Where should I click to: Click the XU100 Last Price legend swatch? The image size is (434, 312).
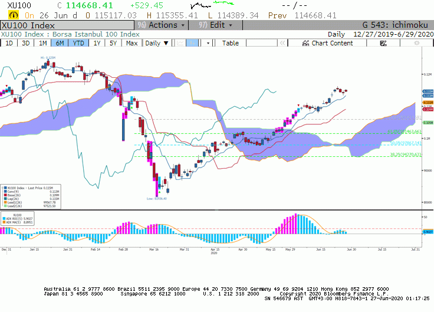click(5, 188)
